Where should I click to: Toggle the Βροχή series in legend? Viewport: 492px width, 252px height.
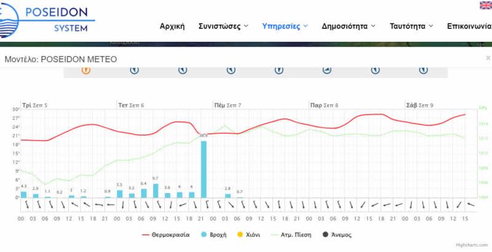click(213, 235)
